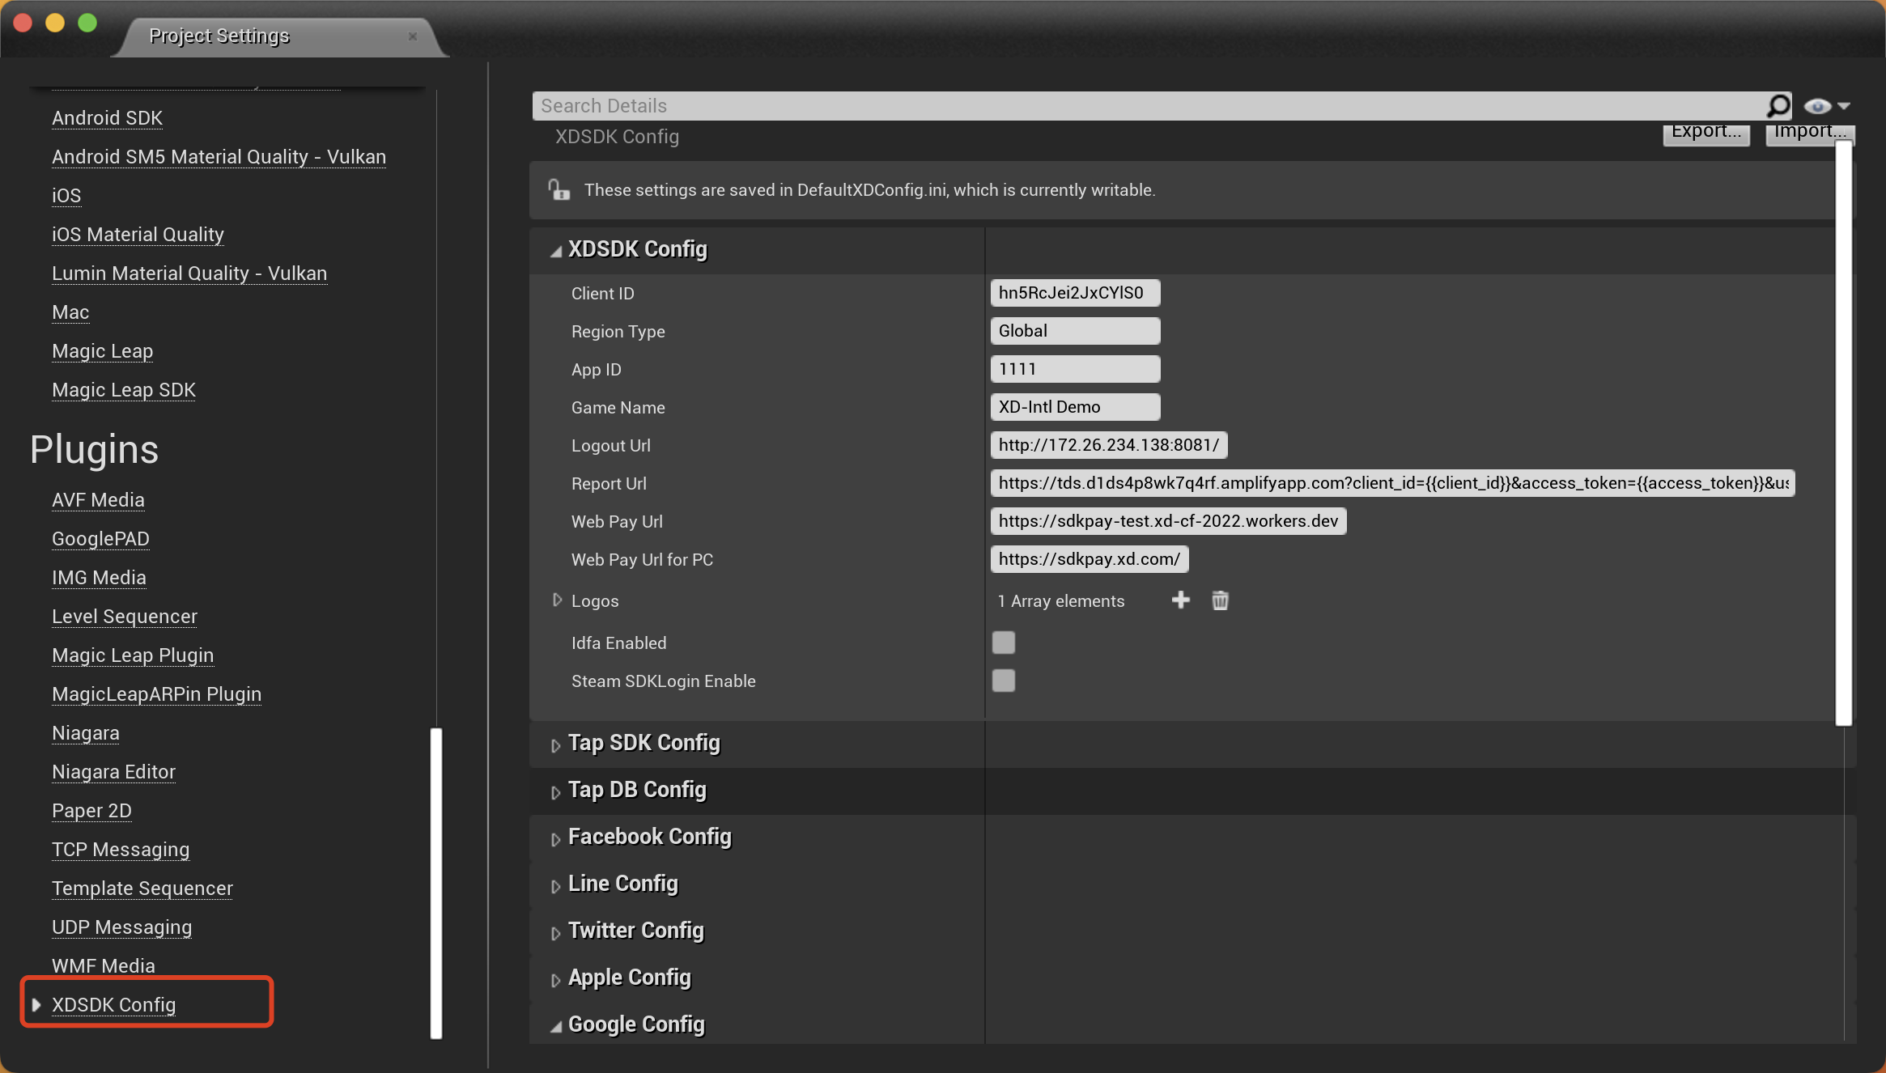
Task: Open Level Sequencer plugin settings
Action: point(125,617)
